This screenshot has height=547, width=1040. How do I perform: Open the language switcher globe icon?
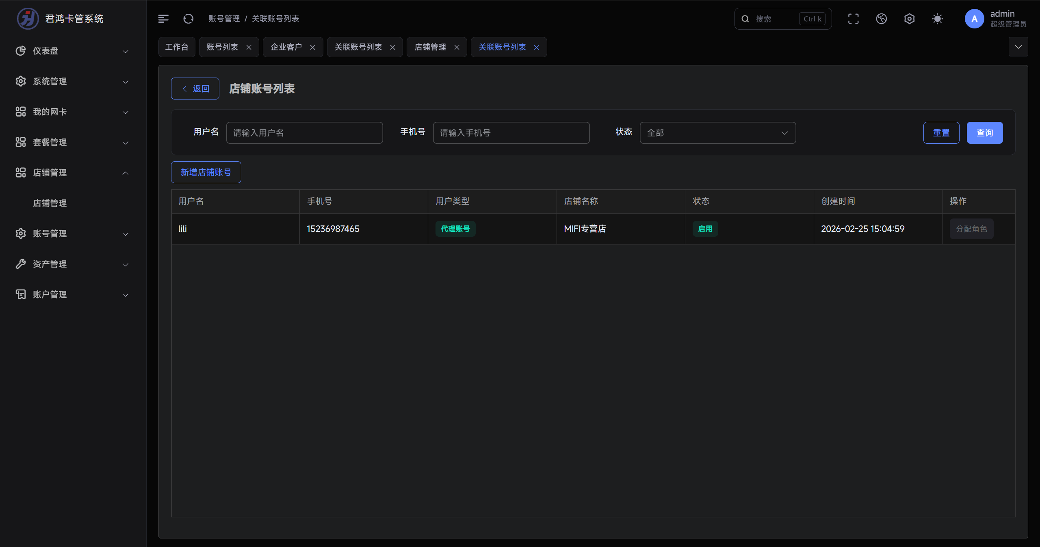pos(881,19)
